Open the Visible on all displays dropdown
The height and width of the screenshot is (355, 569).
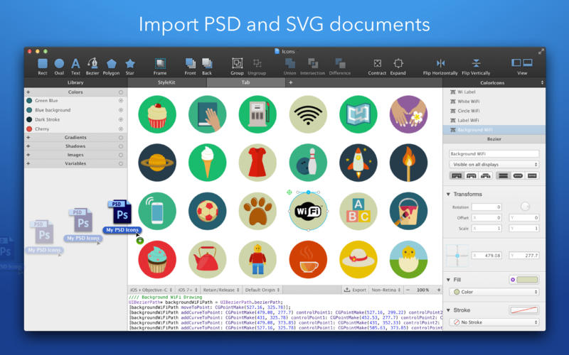point(494,165)
